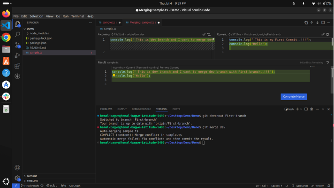Open the Terminal menu

pyautogui.click(x=77, y=16)
